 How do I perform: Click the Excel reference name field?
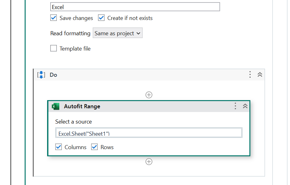tap(135, 7)
